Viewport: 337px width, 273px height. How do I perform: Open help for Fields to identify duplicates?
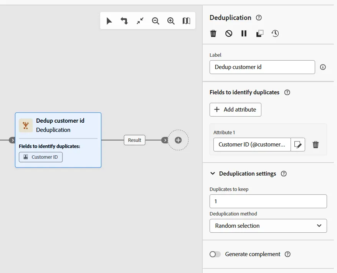[287, 92]
